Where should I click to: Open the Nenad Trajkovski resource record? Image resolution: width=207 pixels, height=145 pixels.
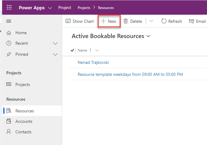tap(93, 62)
